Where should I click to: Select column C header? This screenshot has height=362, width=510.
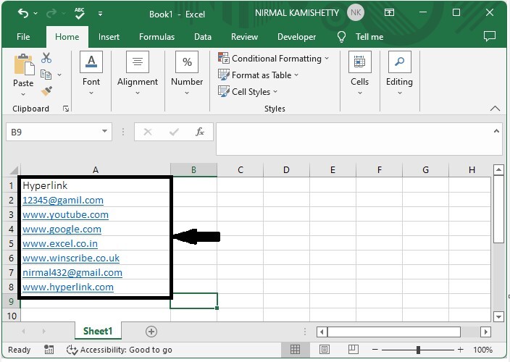click(x=240, y=170)
